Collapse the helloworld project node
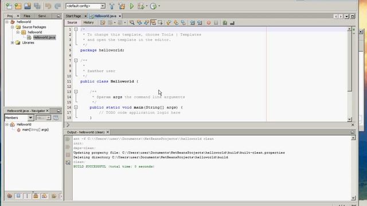The width and height of the screenshot is (367, 206). click(x=7, y=22)
